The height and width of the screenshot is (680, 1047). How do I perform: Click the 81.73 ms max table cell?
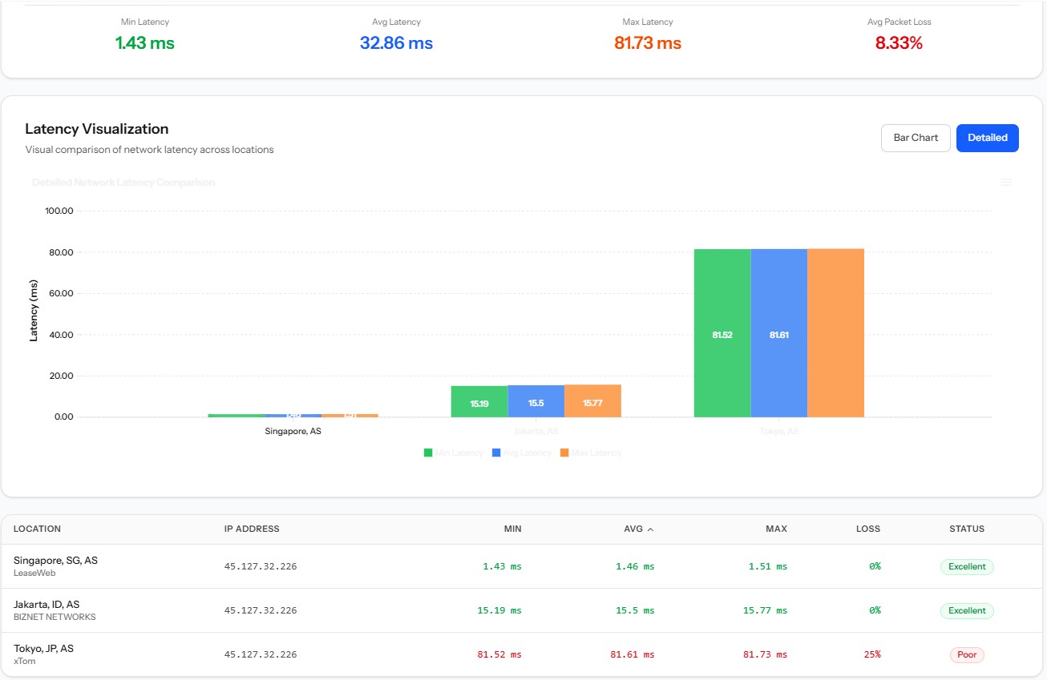coord(766,654)
